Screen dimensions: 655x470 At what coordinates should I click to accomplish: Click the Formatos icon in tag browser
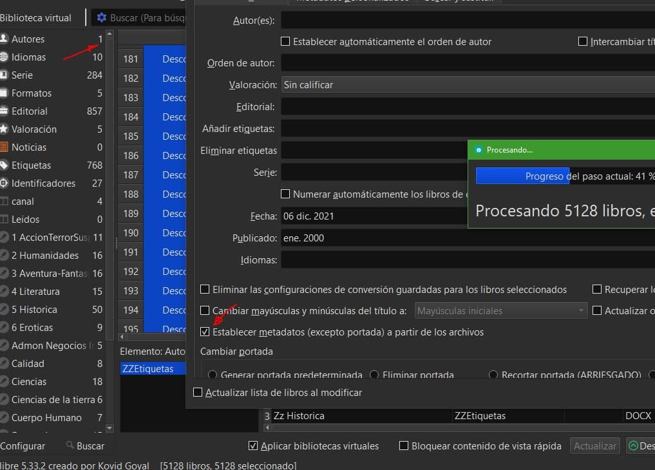pos(4,93)
